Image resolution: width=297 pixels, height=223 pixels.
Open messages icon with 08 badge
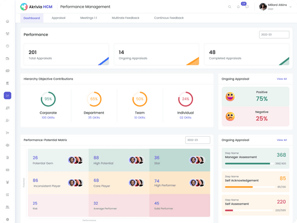point(247,7)
